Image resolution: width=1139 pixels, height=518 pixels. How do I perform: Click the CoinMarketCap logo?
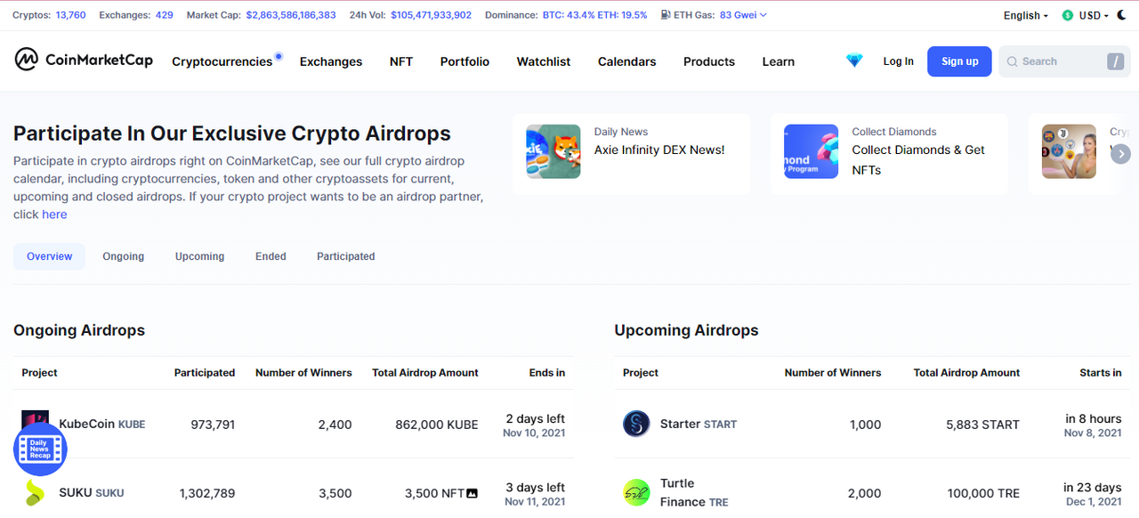point(84,61)
